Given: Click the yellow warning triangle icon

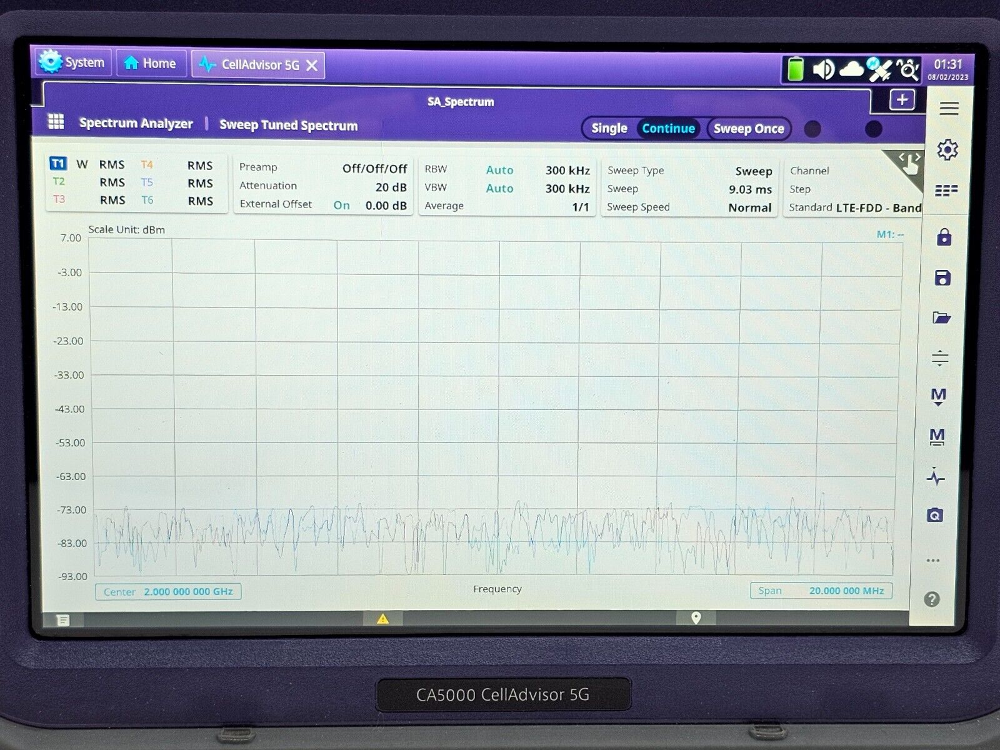Looking at the screenshot, I should 382,619.
